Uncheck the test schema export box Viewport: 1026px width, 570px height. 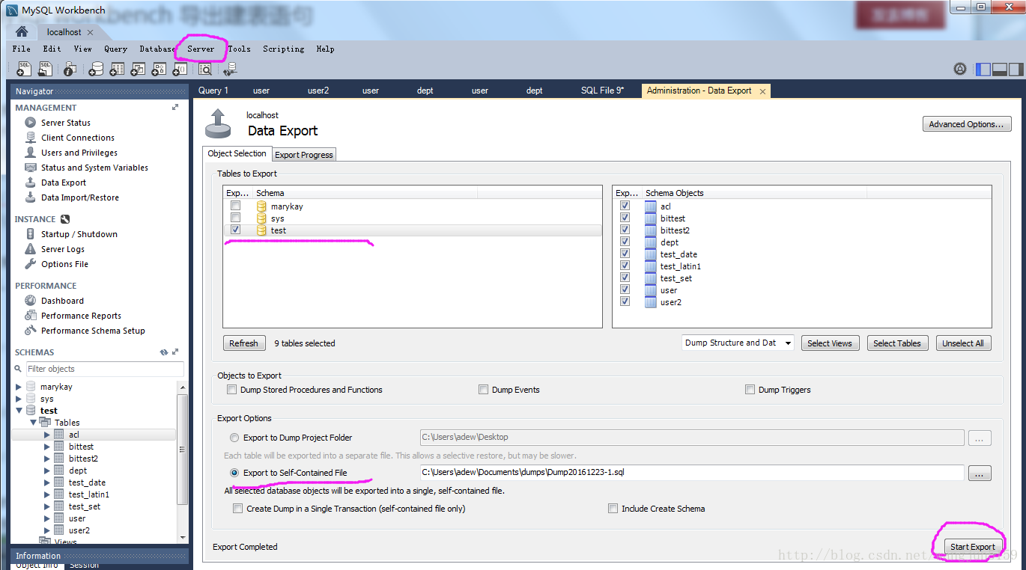click(x=236, y=230)
